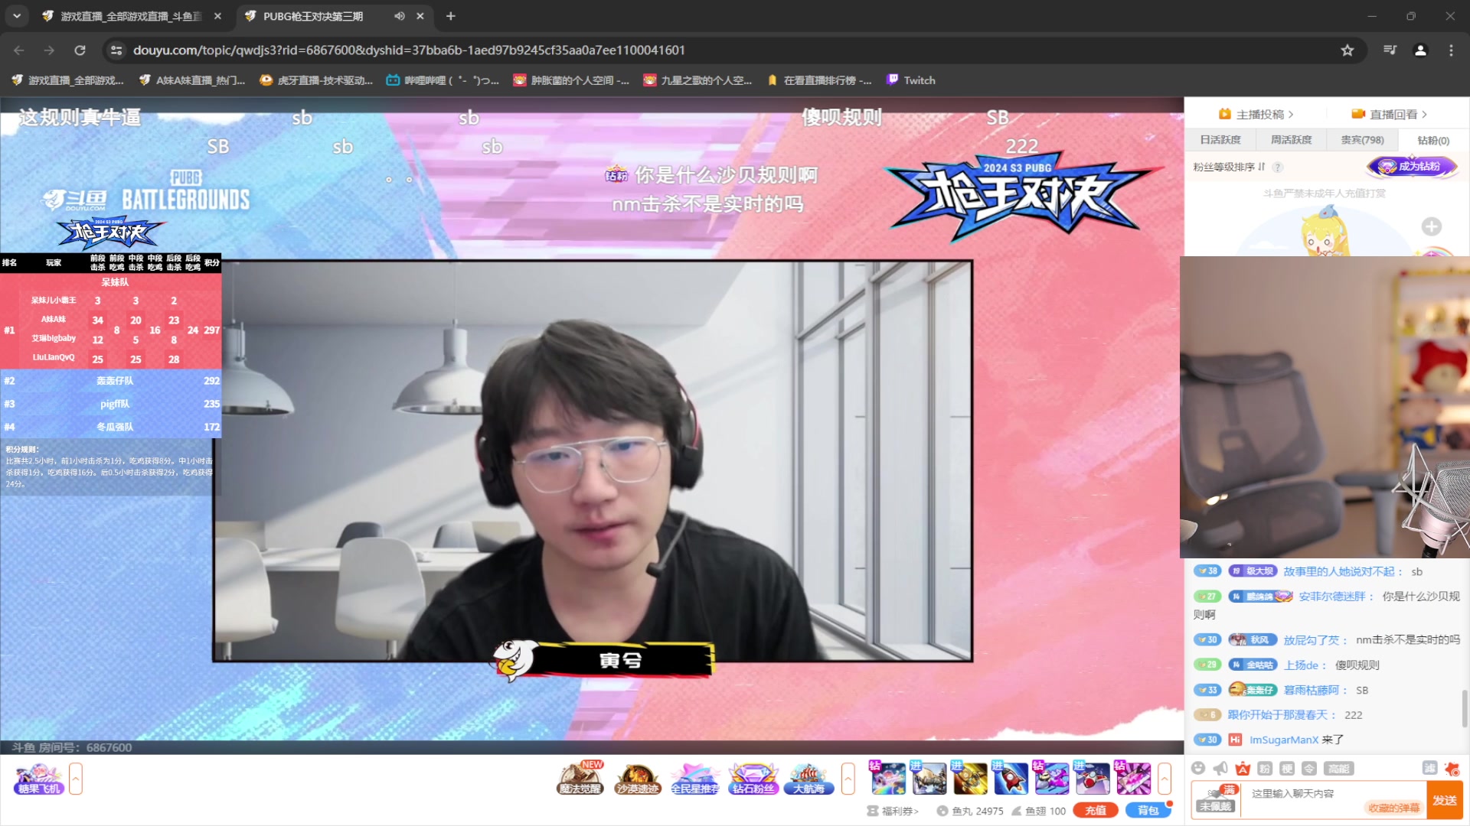Toggle the 滤 danmaku filter

(1429, 768)
